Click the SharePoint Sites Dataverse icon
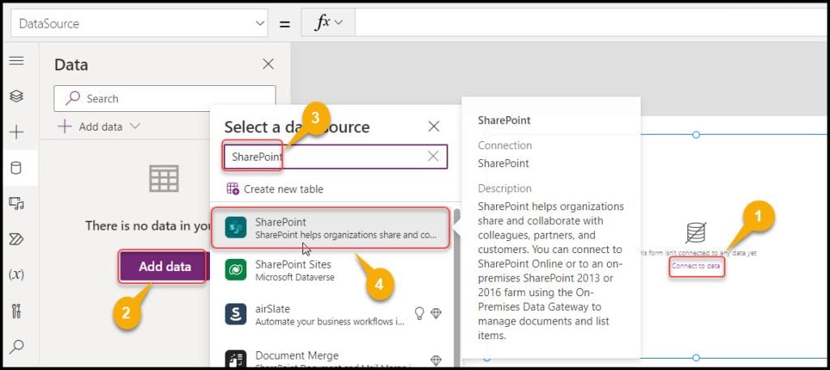830x370 pixels. coord(236,270)
